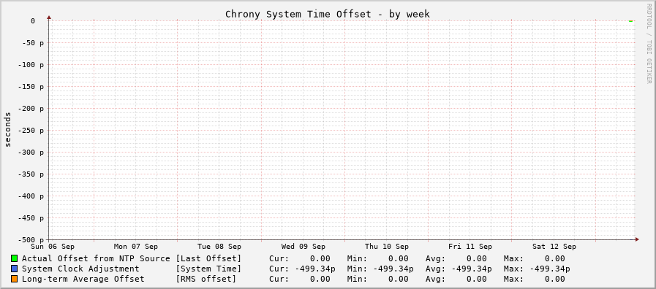656x289 pixels.
Task: Click the -350 p y-axis label
Action: pyautogui.click(x=31, y=174)
